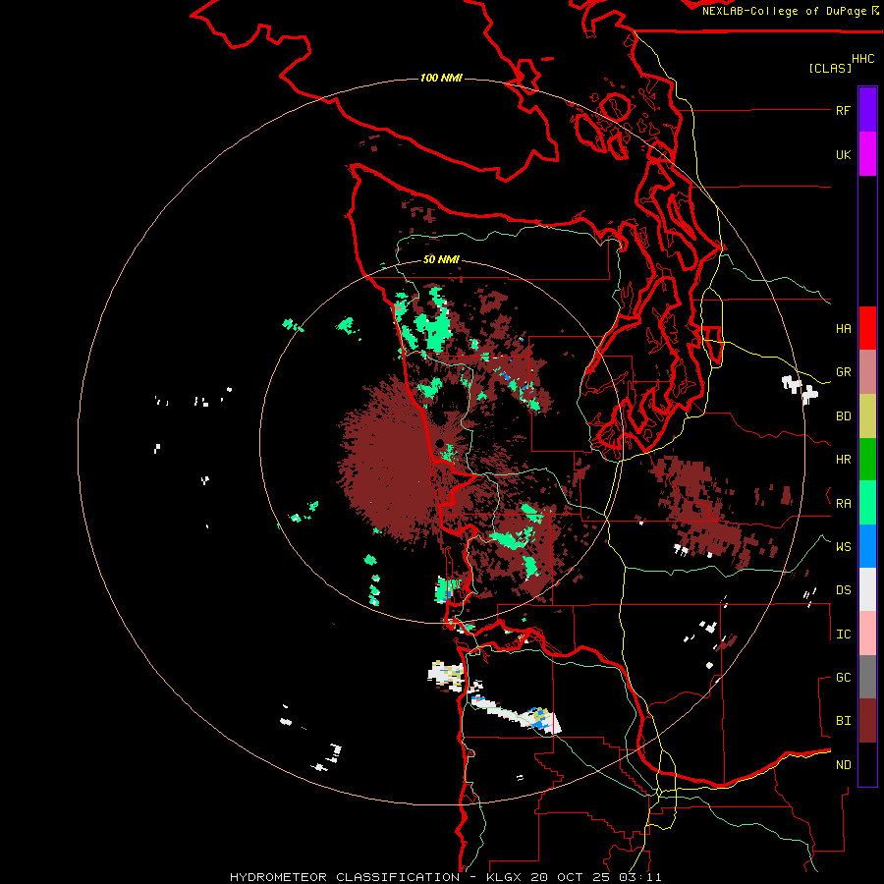Click the BI maroon legend swatch
The width and height of the screenshot is (884, 884).
867,720
